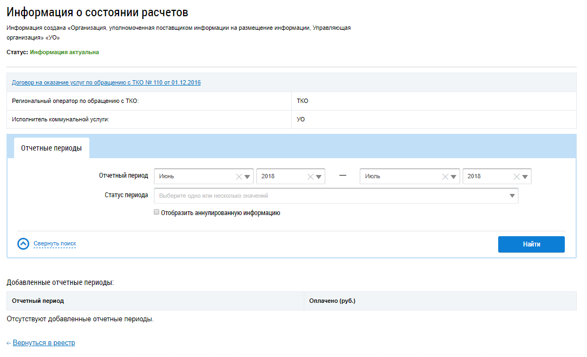587x357 pixels.
Task: Enable 'Отобразить аннулированную информацию' checkbox
Action: 156,213
